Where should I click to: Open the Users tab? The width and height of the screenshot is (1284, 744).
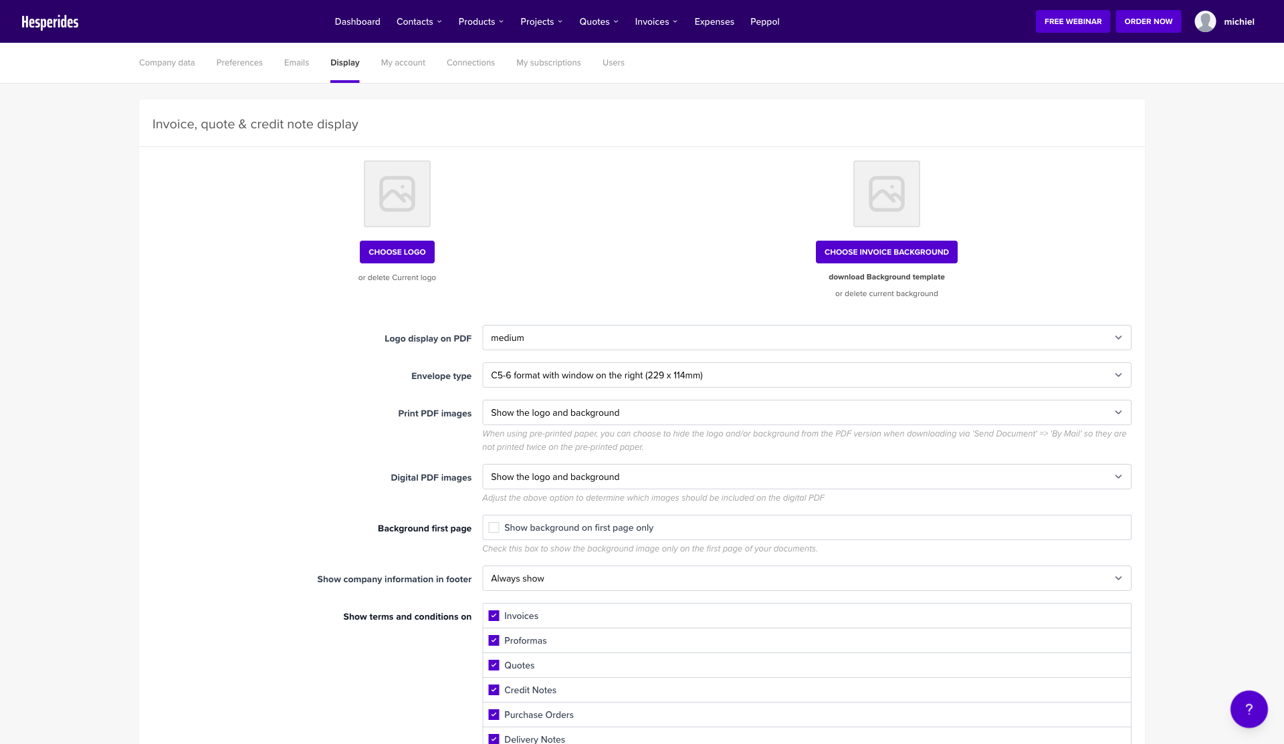click(x=613, y=63)
